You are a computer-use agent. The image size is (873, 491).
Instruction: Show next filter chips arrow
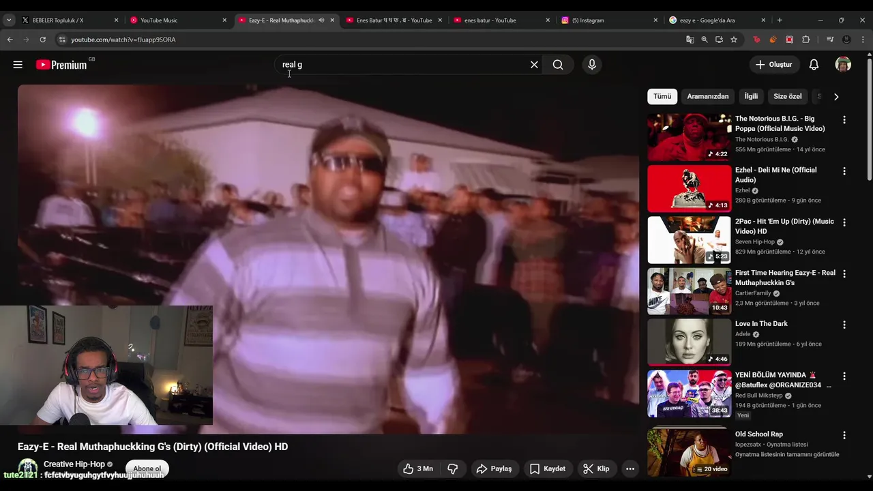click(836, 97)
